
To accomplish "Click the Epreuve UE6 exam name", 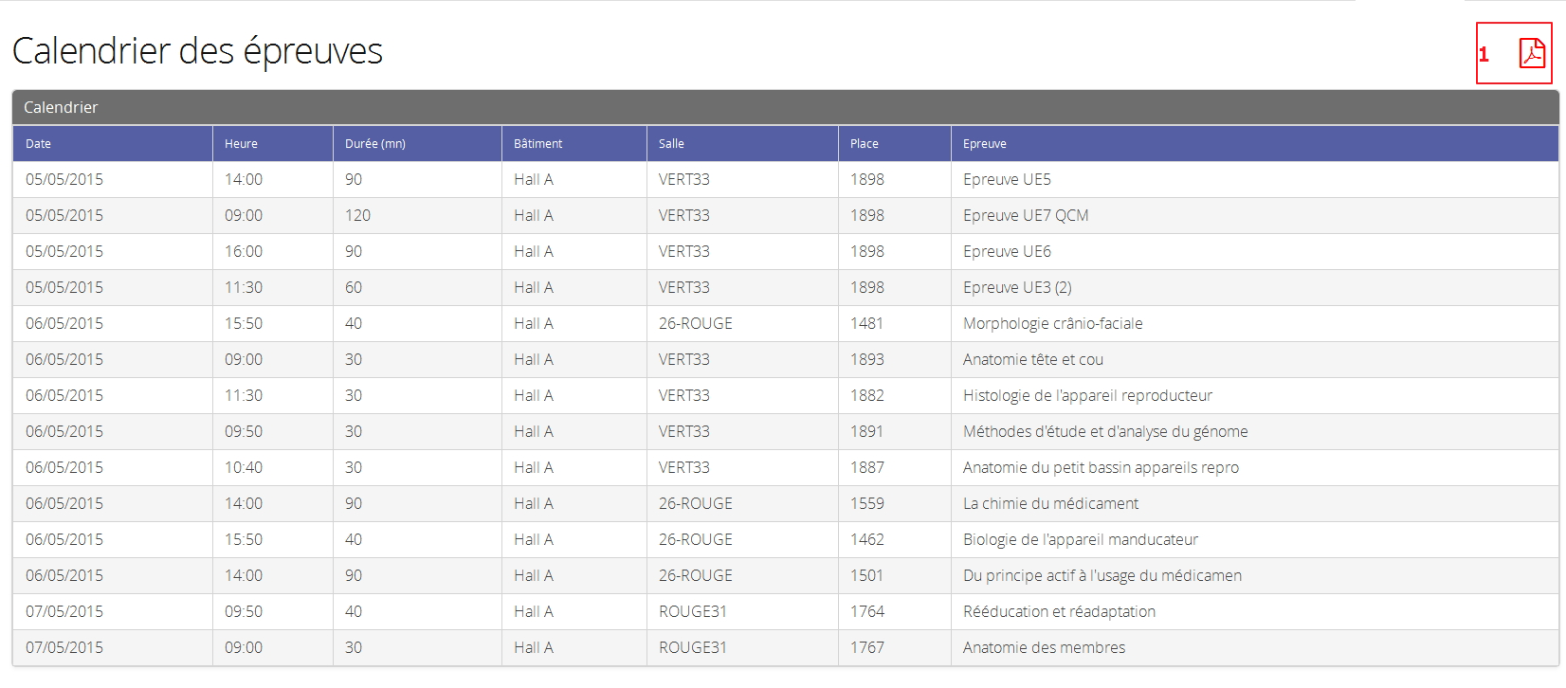I will [x=1006, y=252].
